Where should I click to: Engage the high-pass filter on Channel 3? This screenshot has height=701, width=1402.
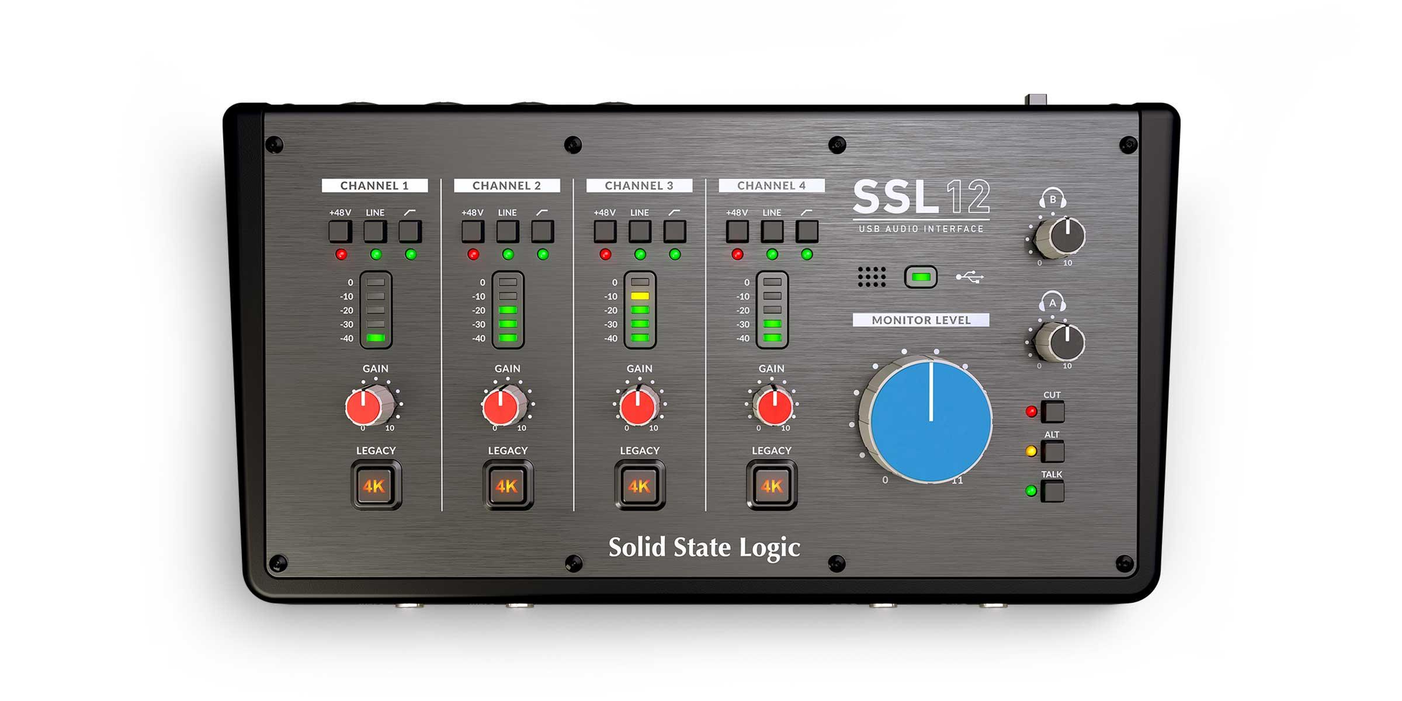point(674,231)
